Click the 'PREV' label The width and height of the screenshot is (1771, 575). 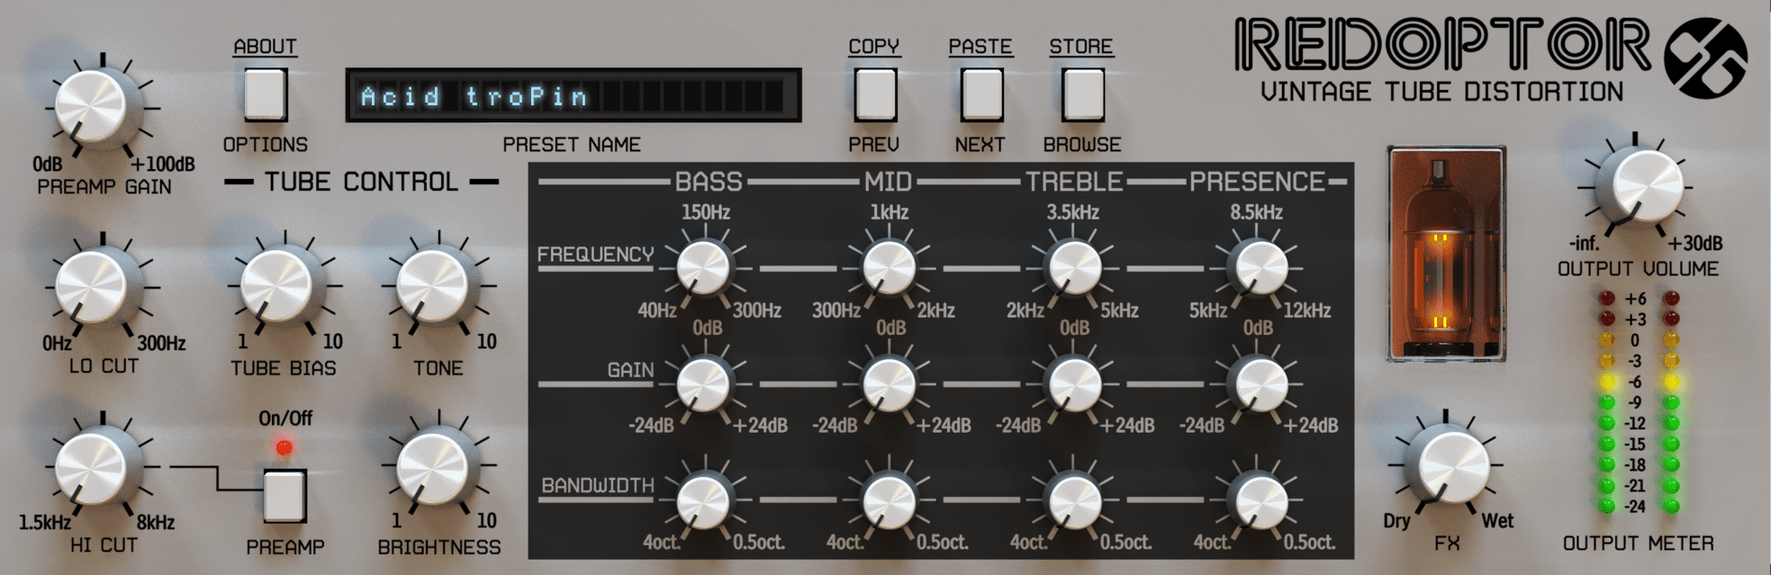pyautogui.click(x=874, y=145)
